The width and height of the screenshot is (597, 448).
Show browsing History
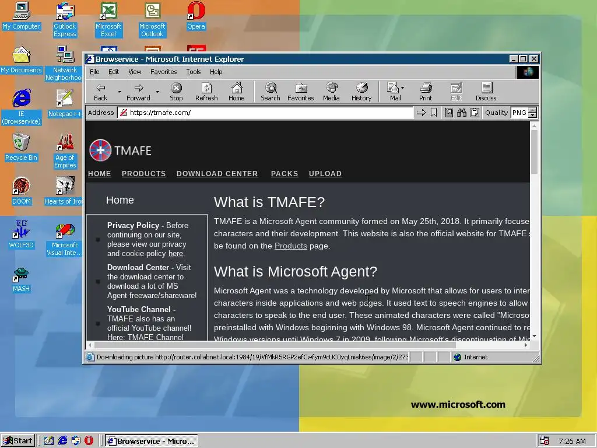pos(361,92)
